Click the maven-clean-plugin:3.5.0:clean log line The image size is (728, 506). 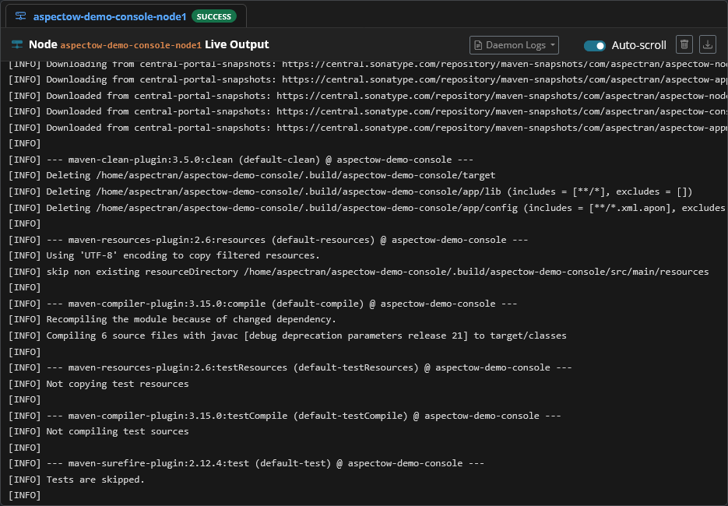pos(241,160)
